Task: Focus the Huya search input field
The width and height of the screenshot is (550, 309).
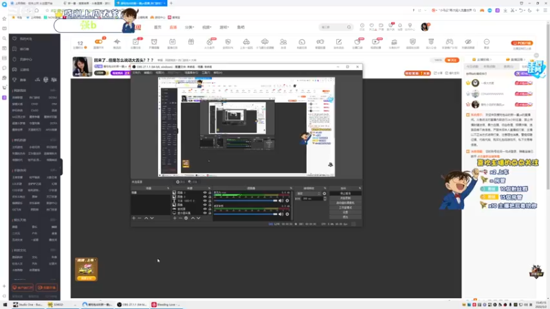Action: [x=333, y=27]
